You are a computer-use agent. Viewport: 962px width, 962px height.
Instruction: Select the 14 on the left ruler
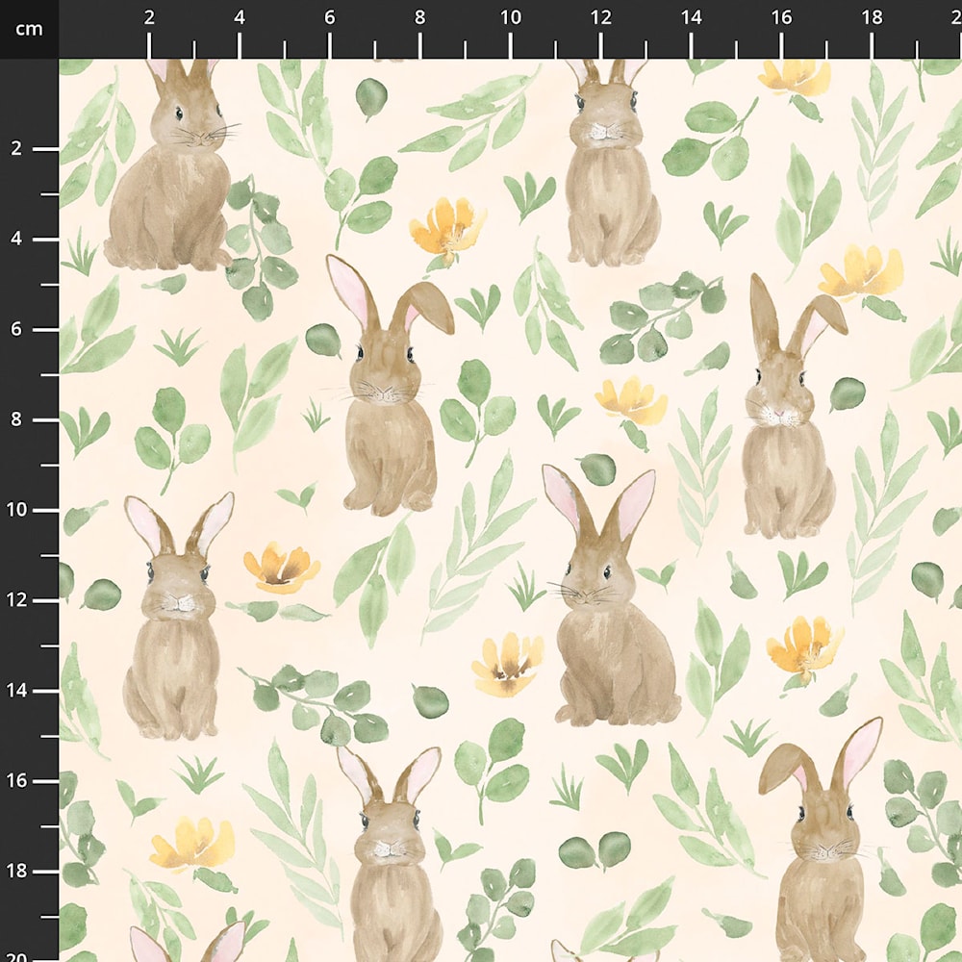click(x=16, y=691)
